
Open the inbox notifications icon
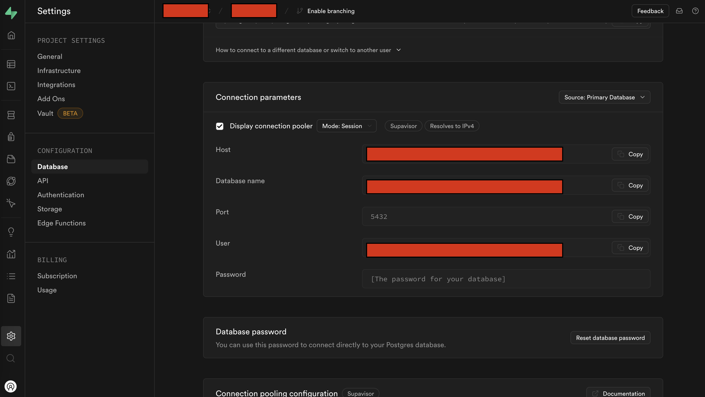point(679,11)
